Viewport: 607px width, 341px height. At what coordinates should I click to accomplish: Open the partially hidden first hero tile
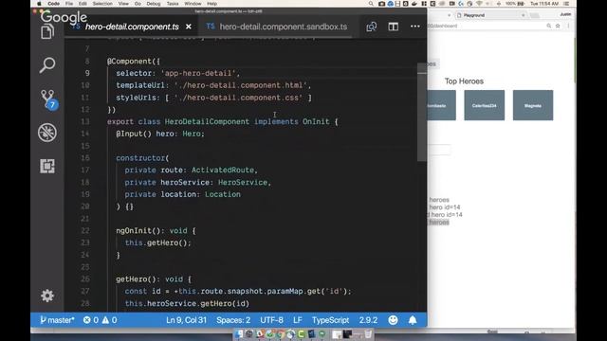[x=441, y=105]
